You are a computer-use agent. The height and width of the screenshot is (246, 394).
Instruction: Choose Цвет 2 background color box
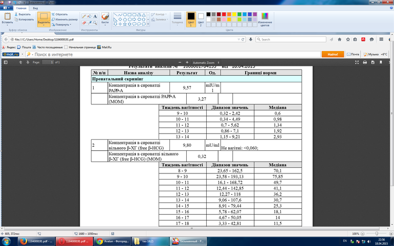[201, 18]
